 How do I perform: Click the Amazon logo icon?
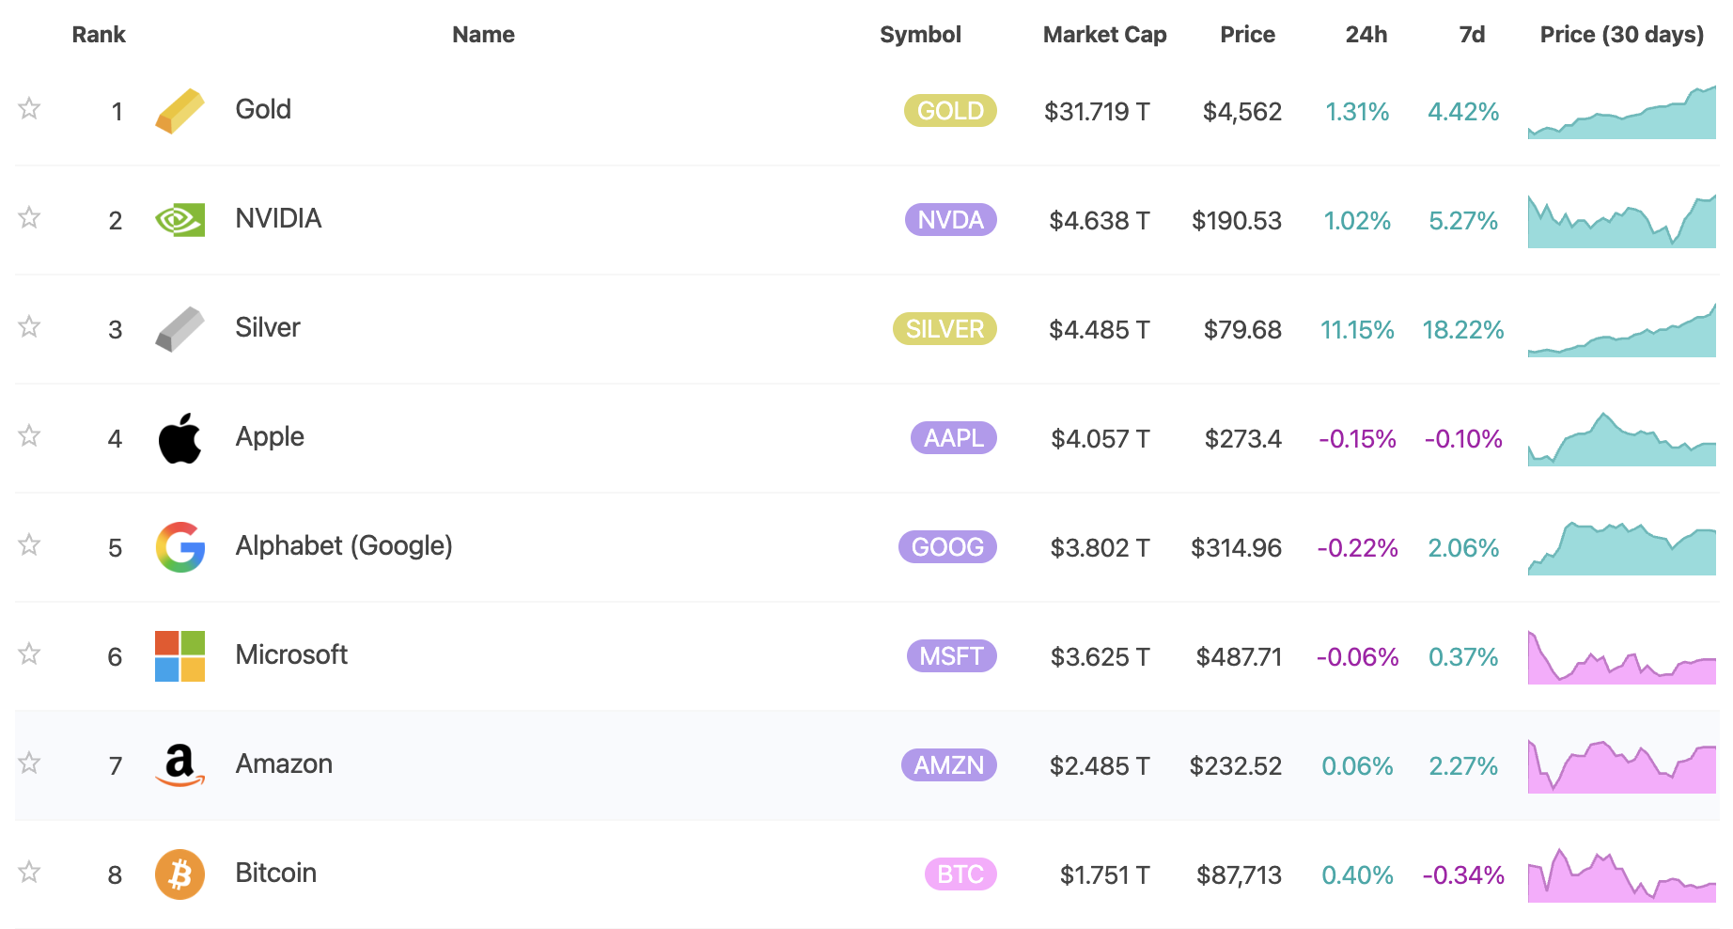180,765
